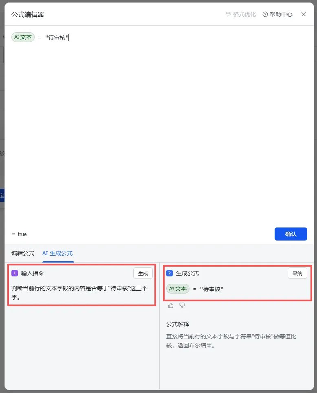Viewport: 317px width, 393px height.
Task: Click the generated formula "待审核" string
Action: (x=211, y=289)
